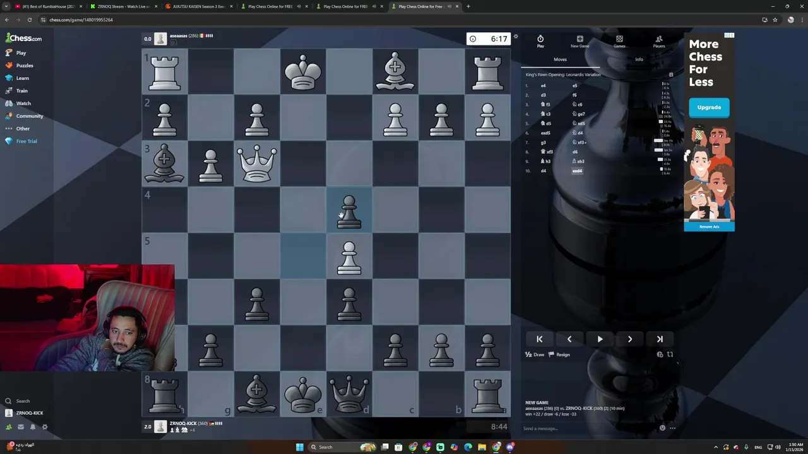The height and width of the screenshot is (454, 808).
Task: Click King's Pawn Opening: Leonardis Variation
Action: pyautogui.click(x=563, y=74)
